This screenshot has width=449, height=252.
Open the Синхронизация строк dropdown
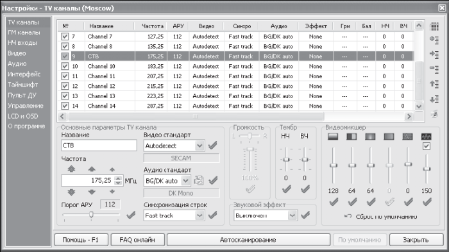199,215
